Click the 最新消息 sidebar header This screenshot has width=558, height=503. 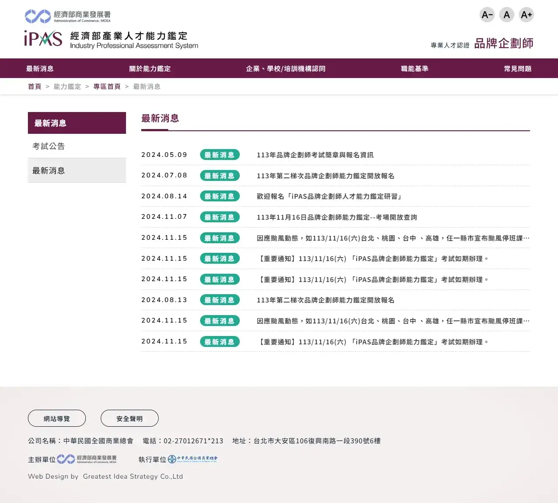(77, 123)
